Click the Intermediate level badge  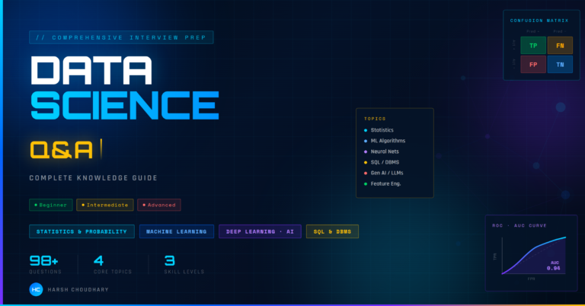105,205
